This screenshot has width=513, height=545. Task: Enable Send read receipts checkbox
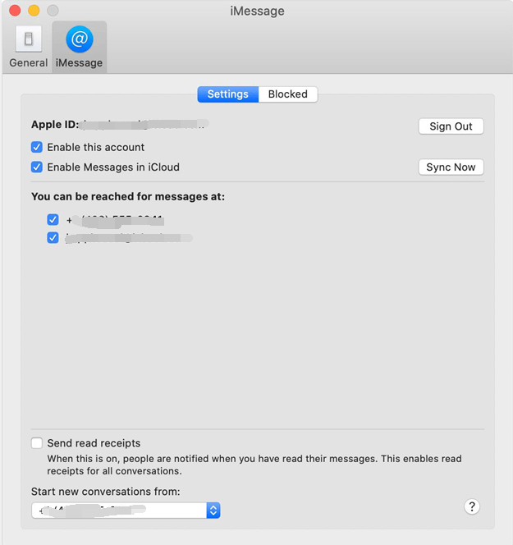[37, 443]
